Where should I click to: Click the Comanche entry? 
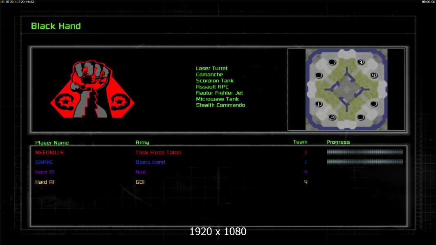[209, 74]
